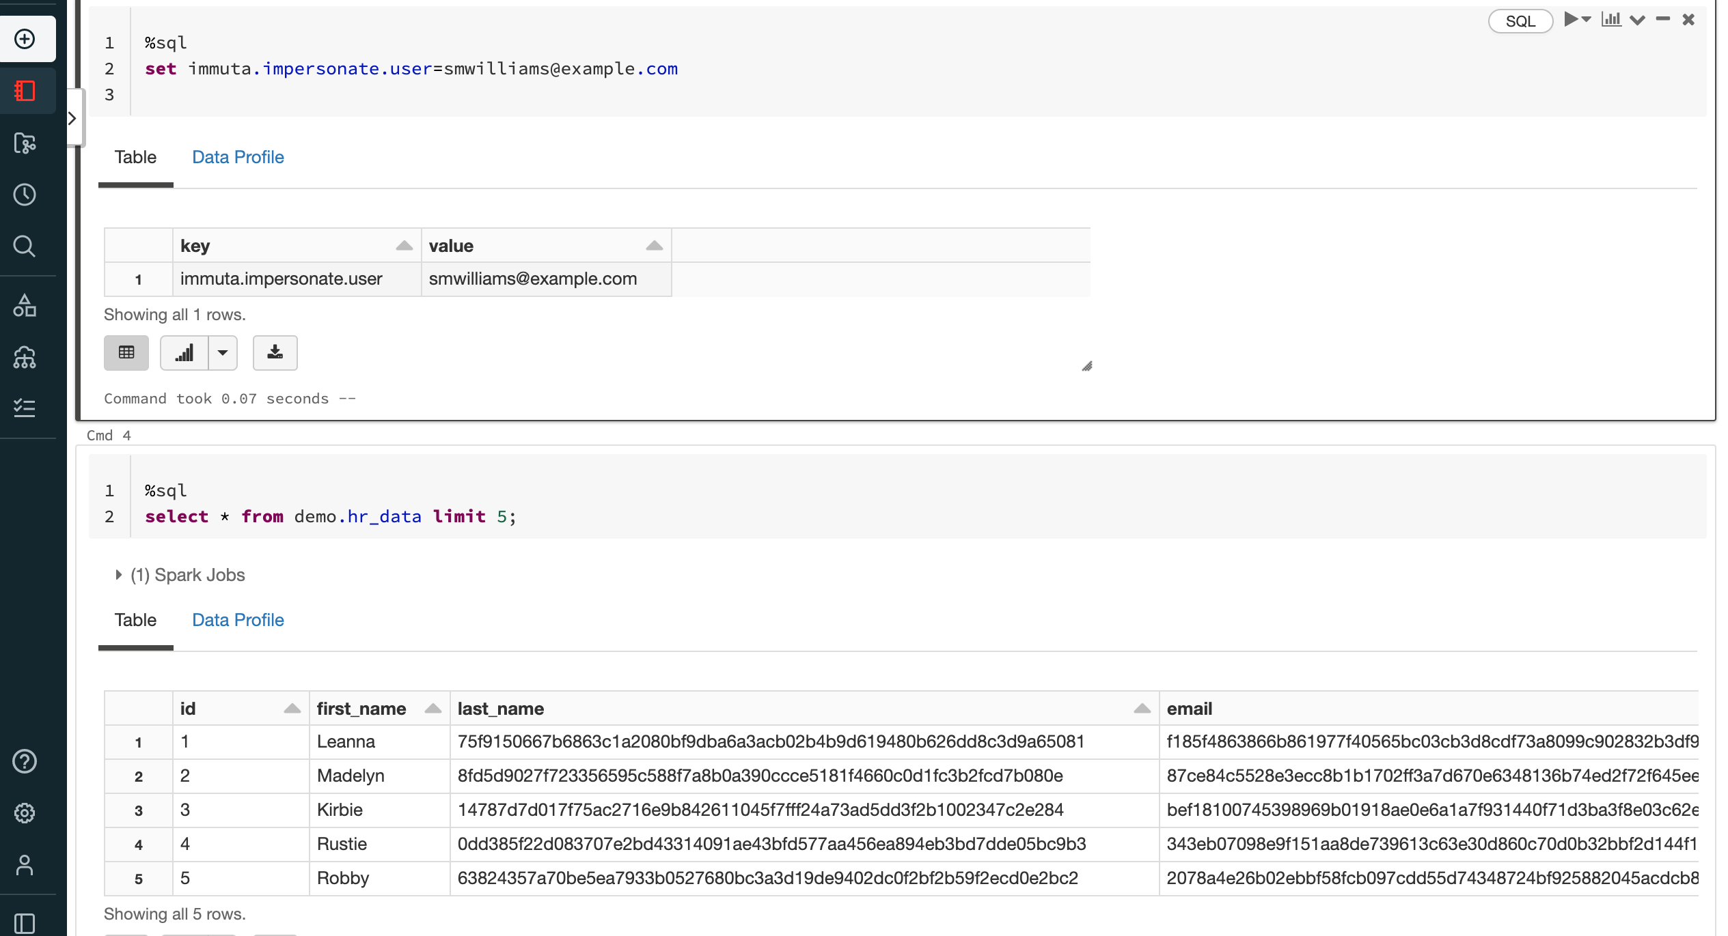1728x936 pixels.
Task: Click the SQL language pill in cell
Action: [x=1520, y=21]
